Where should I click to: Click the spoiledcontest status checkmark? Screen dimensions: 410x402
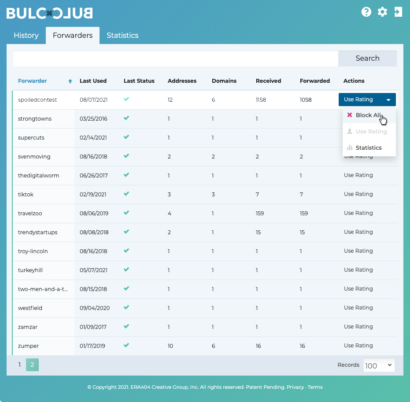(126, 100)
